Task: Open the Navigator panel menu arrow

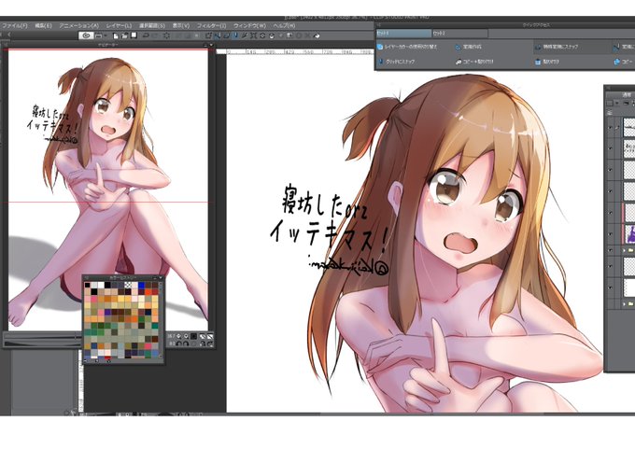Action: 211,45
